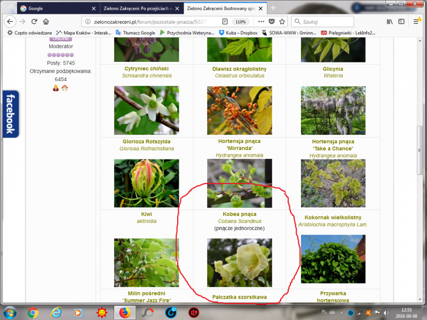Open the Windows Start menu
This screenshot has height=320, width=427.
click(10, 312)
